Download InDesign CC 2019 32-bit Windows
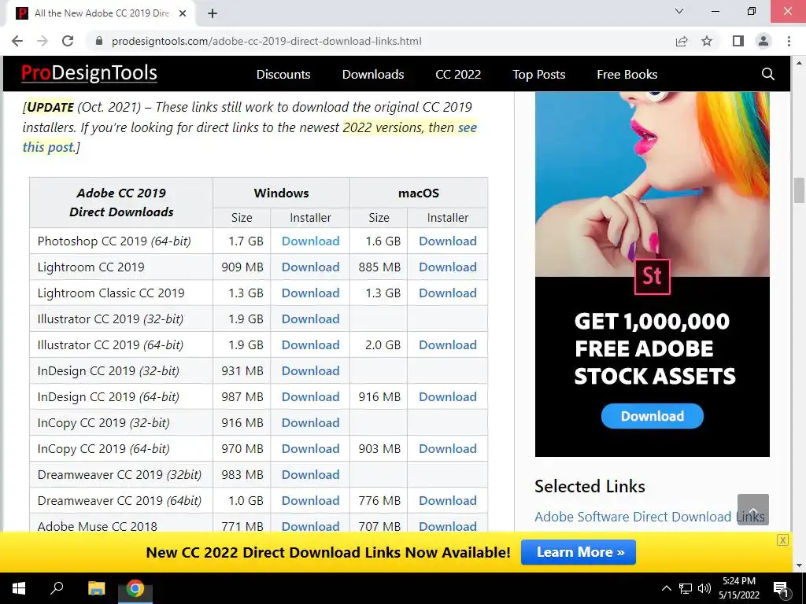 click(310, 371)
